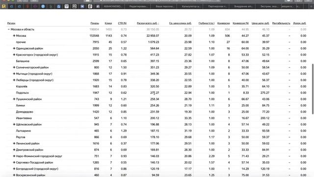Click Солнечногорский район's 1.50 CTR value
Screen dimensions: 314x177
pyautogui.click(x=124, y=67)
